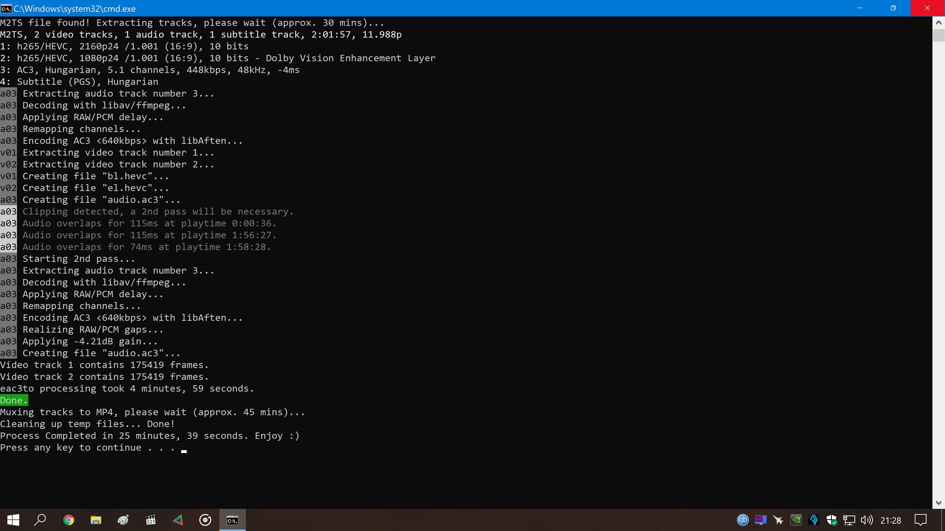The height and width of the screenshot is (531, 945).
Task: Click '1: h265/HEVC, 2160p24' line
Action: (x=124, y=46)
